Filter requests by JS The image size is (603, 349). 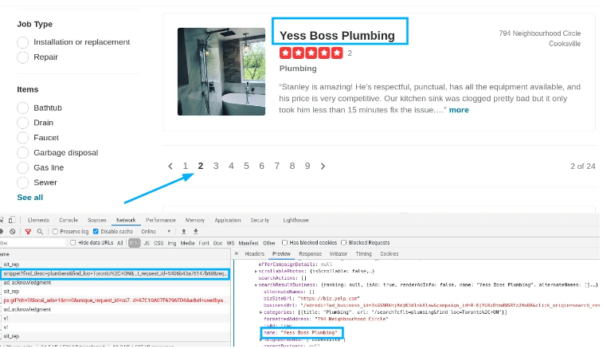[x=147, y=243]
